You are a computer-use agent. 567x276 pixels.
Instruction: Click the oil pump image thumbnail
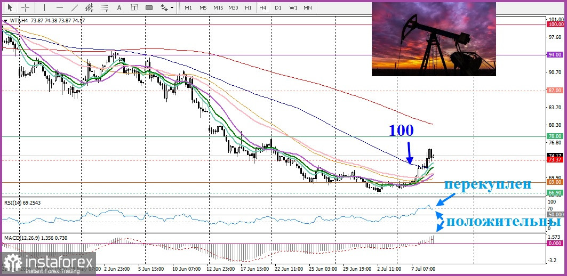point(434,39)
